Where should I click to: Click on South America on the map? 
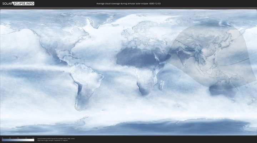coord(86,82)
